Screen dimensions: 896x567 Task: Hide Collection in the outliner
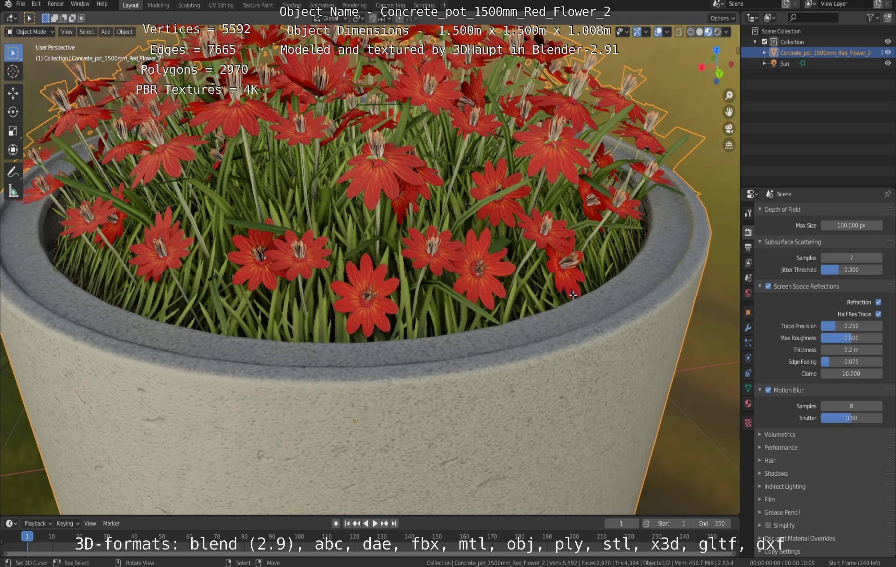pyautogui.click(x=887, y=42)
